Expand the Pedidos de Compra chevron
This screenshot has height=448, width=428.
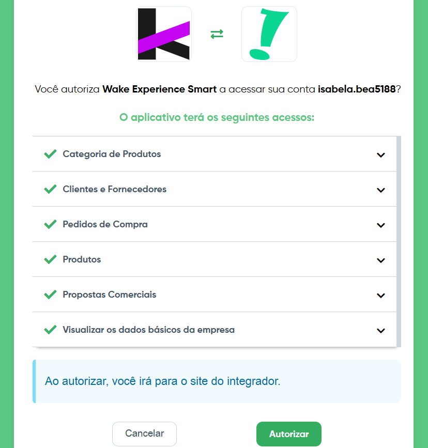point(381,225)
